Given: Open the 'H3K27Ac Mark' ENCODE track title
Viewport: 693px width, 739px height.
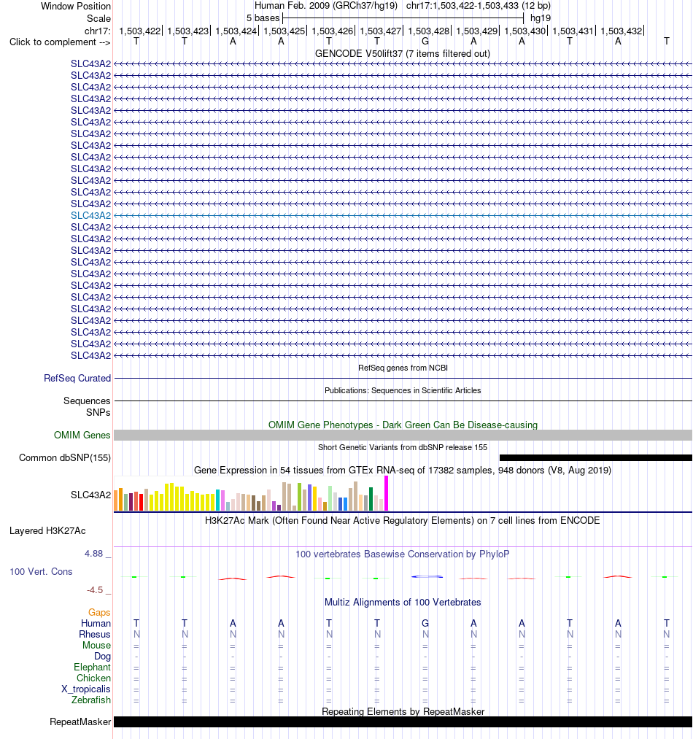Looking at the screenshot, I should pyautogui.click(x=403, y=520).
